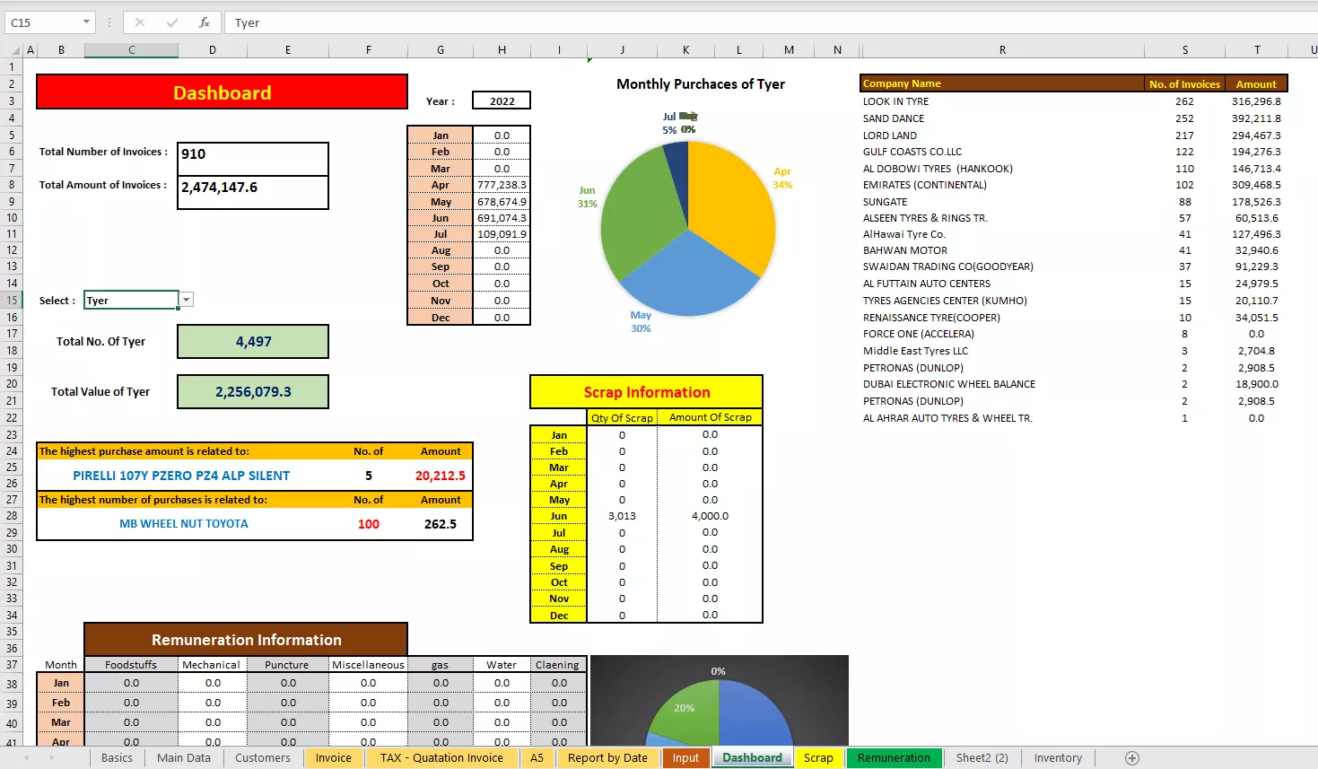This screenshot has height=769, width=1318.
Task: Click the Name Box showing C15
Action: 43,22
